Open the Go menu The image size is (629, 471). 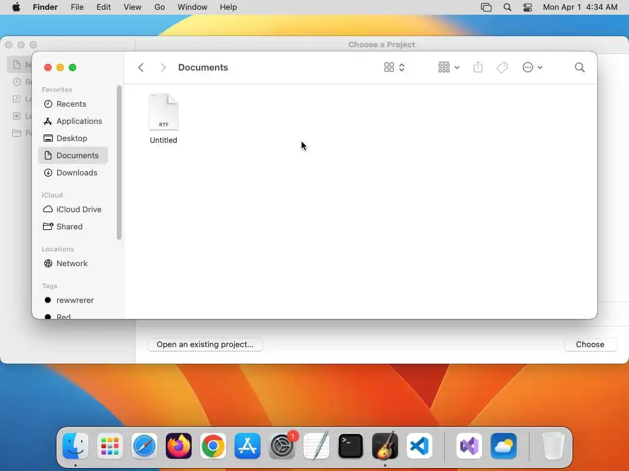pos(160,7)
